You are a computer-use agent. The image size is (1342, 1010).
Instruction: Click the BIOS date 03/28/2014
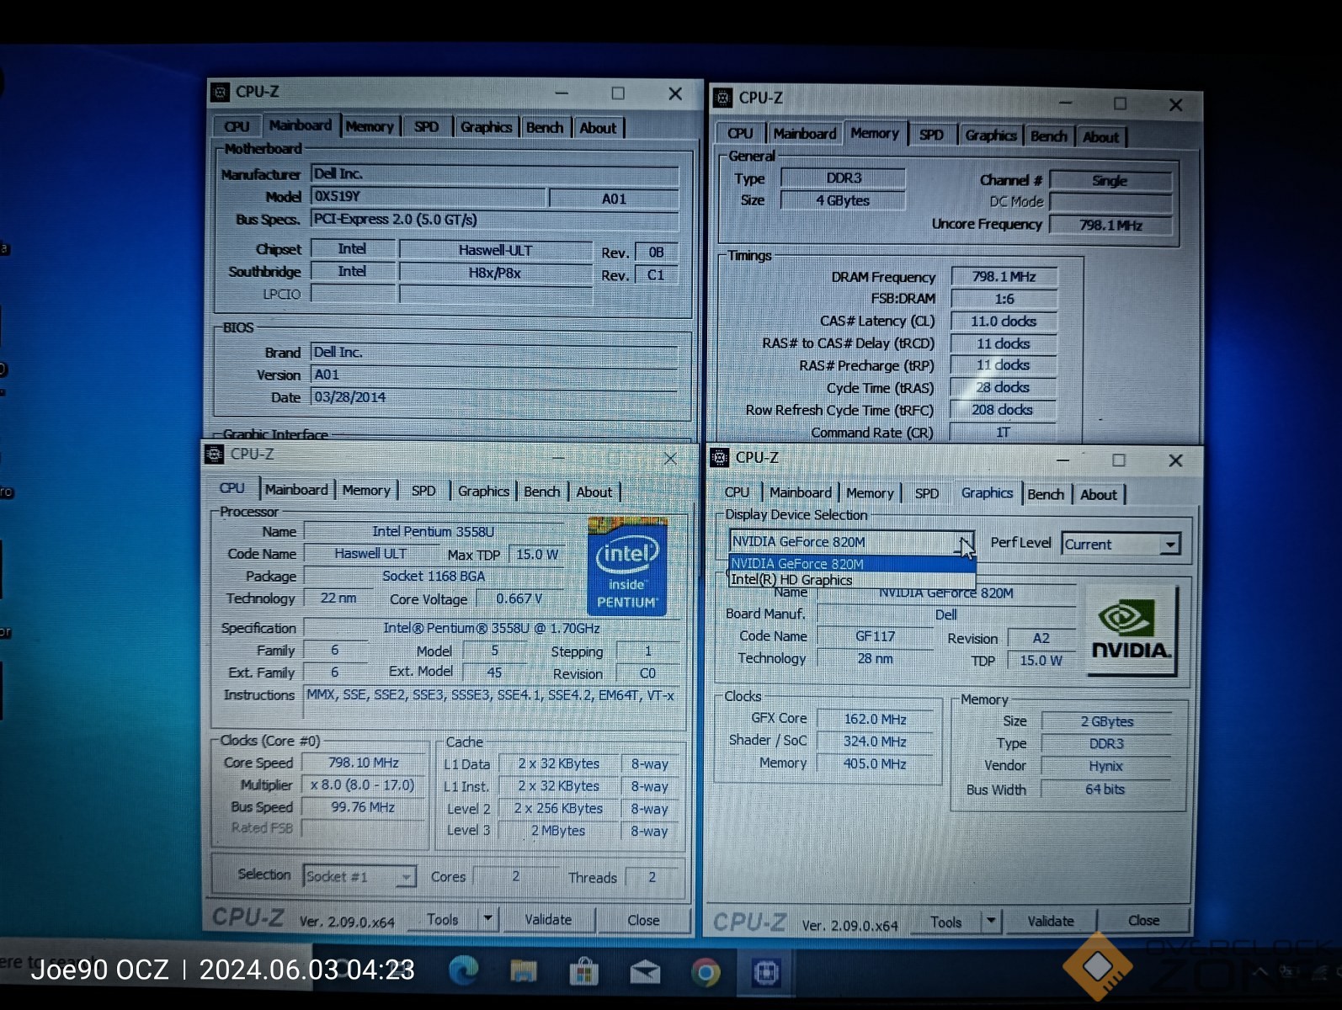pyautogui.click(x=494, y=396)
